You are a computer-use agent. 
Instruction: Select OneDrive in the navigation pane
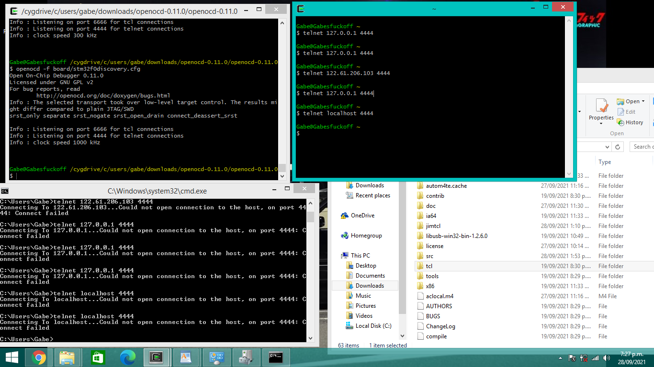[x=362, y=216]
